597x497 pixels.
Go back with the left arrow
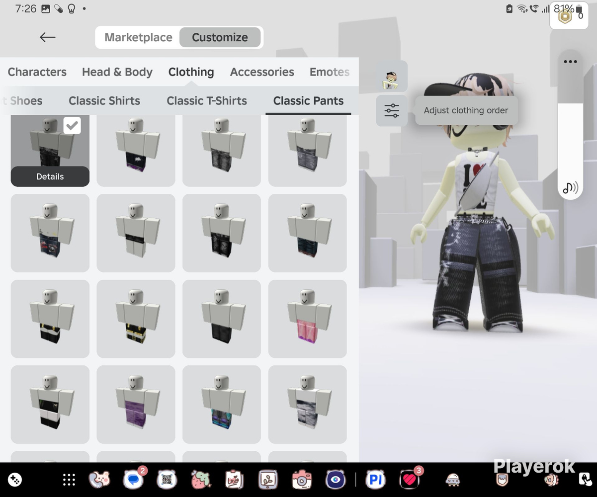coord(48,37)
